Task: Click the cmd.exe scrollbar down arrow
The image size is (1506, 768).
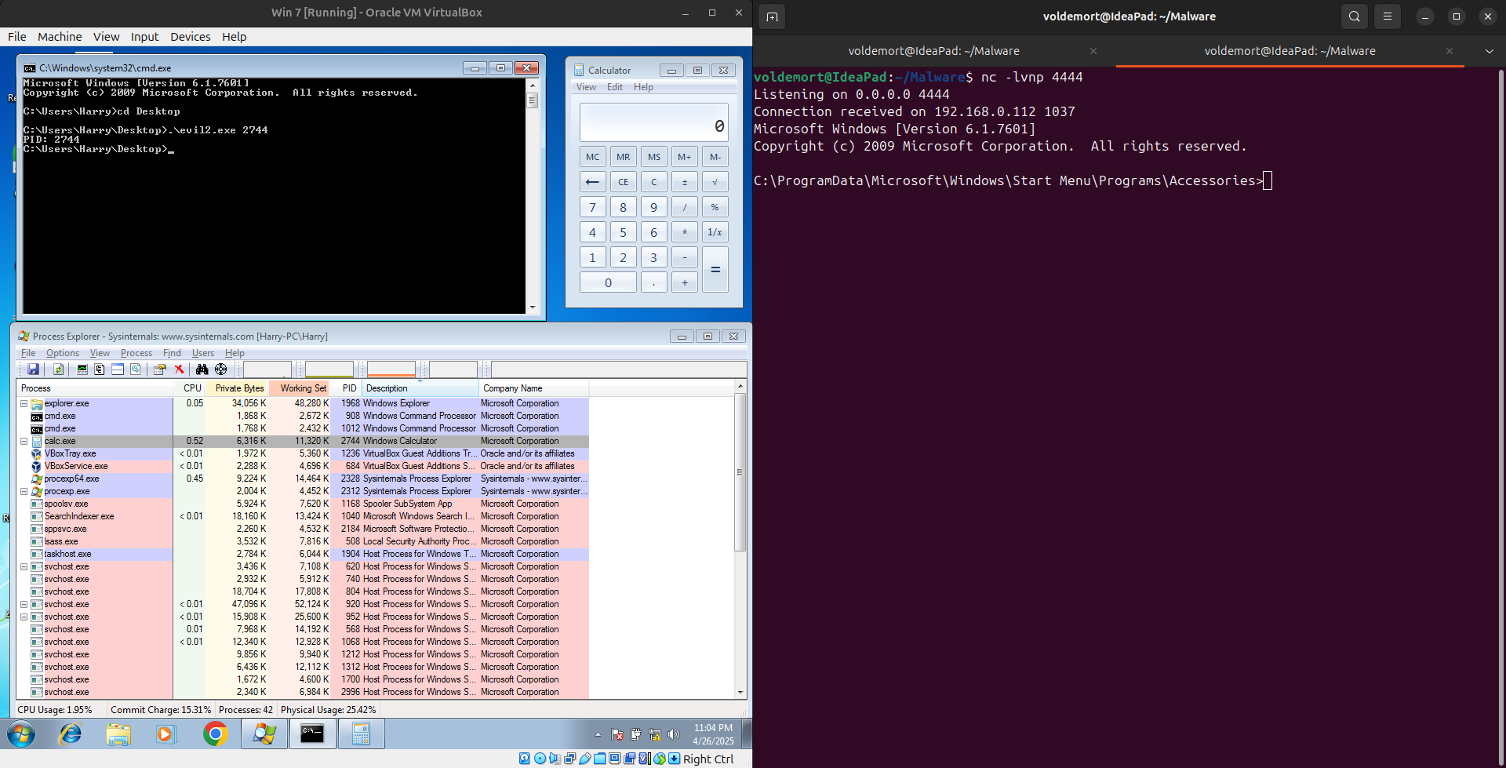Action: click(x=533, y=308)
